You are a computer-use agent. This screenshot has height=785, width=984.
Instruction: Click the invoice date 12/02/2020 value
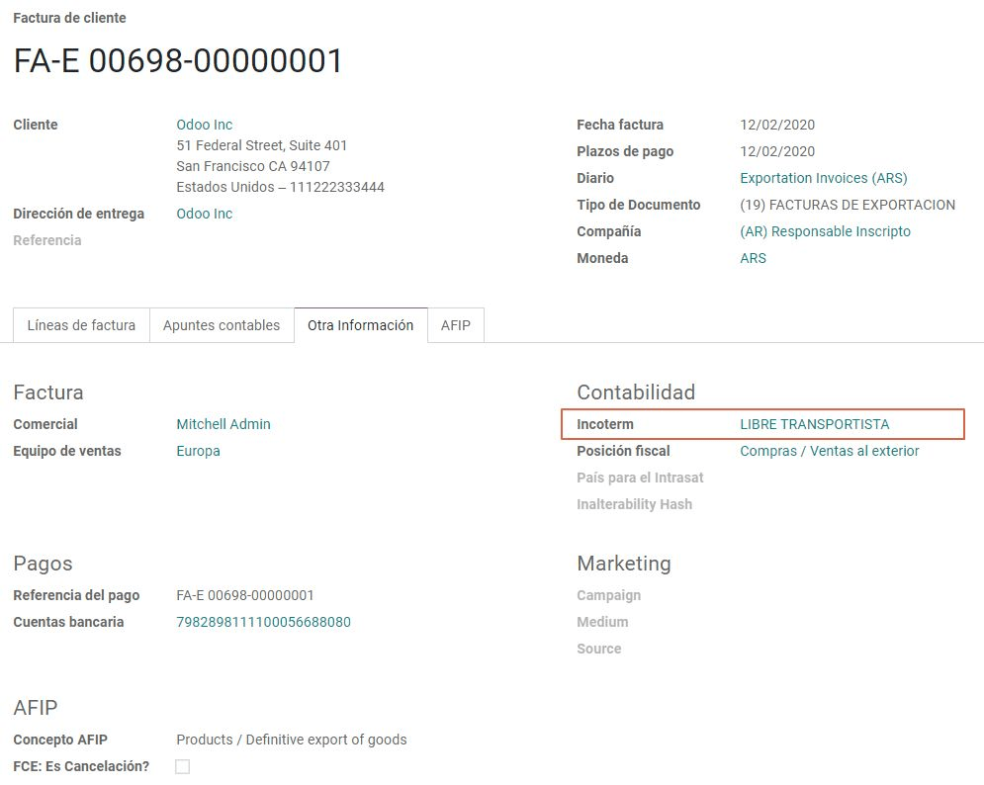coord(776,125)
